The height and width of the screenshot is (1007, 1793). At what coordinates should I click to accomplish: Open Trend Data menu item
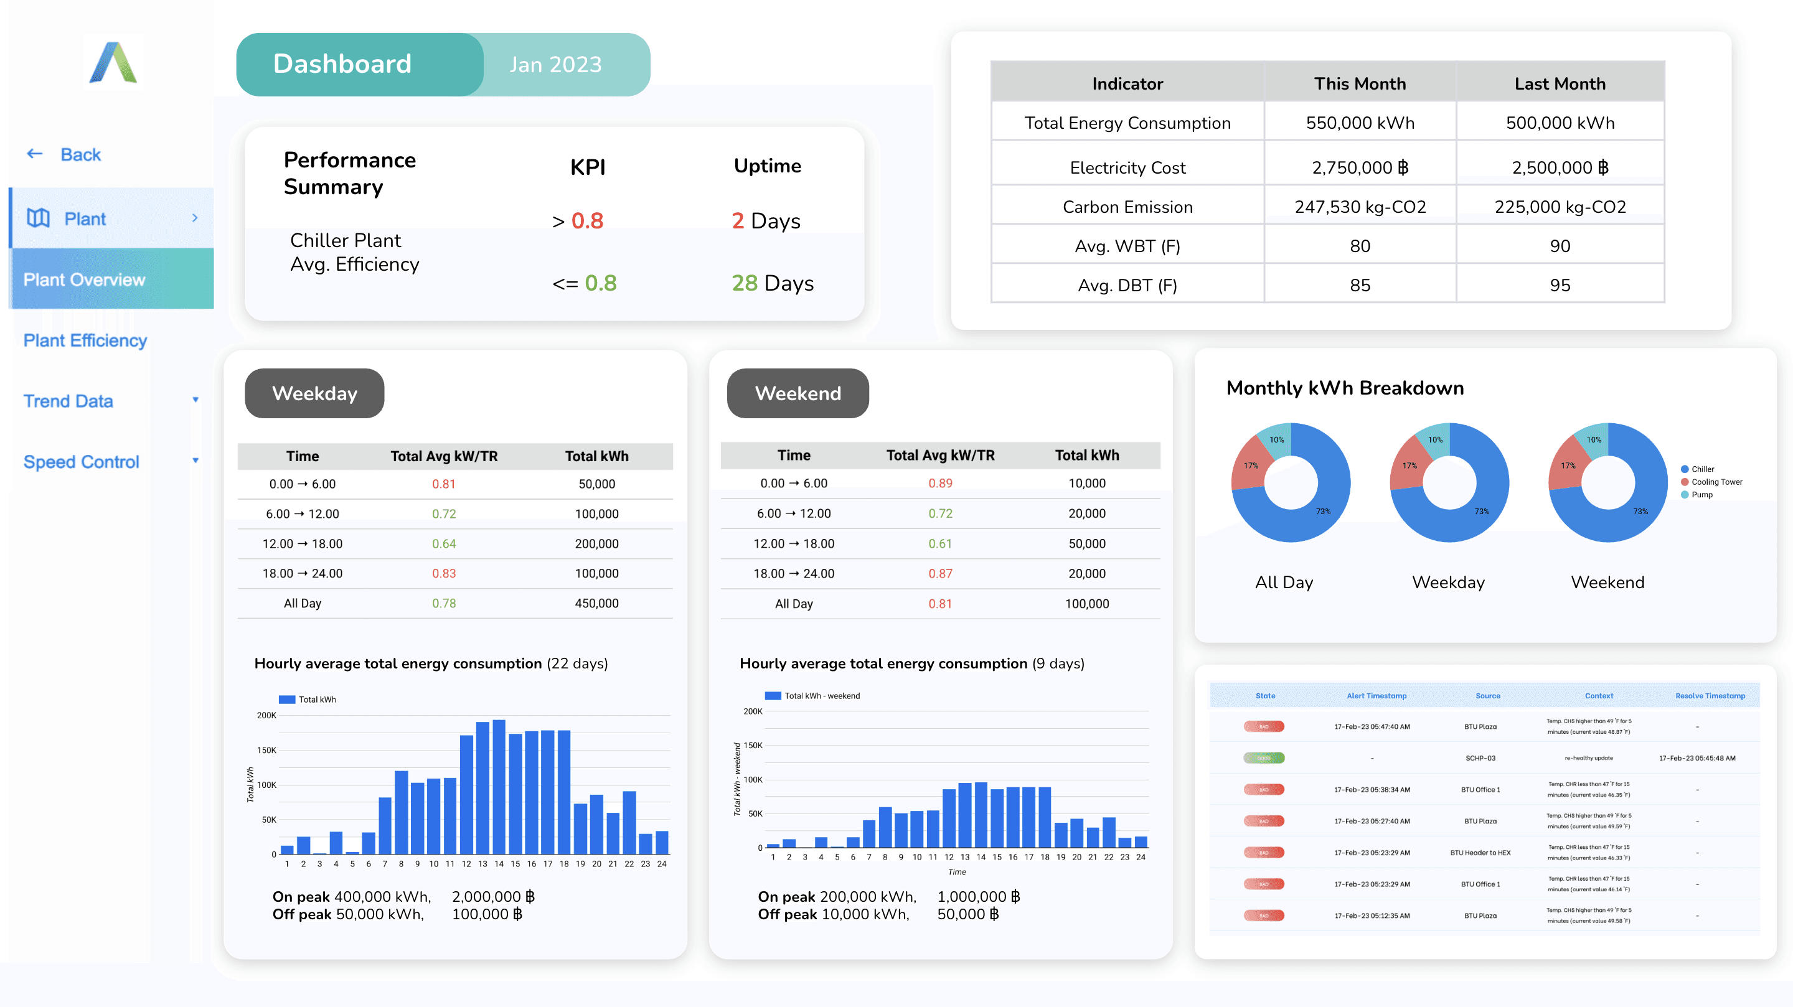click(x=68, y=401)
